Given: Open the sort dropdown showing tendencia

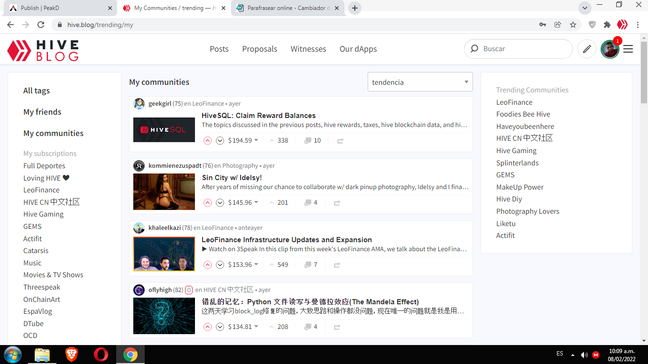Looking at the screenshot, I should 420,82.
